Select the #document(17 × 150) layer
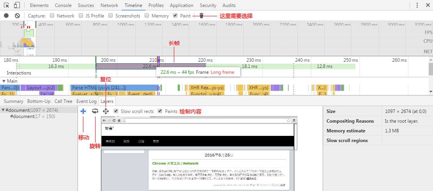 (33, 116)
